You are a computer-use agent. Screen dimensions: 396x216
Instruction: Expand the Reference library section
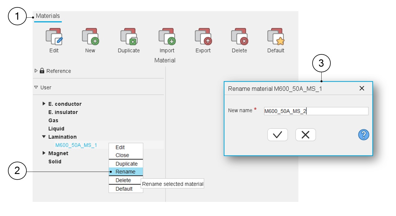(36, 71)
